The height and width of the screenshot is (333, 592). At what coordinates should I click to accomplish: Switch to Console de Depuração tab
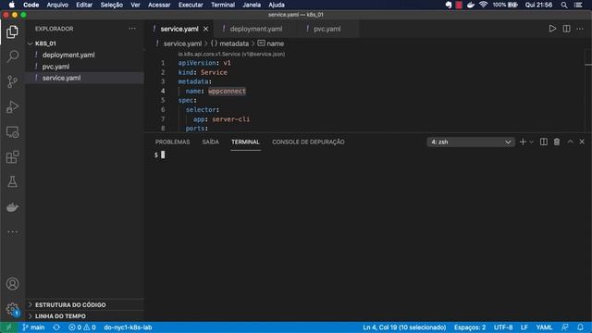point(308,142)
